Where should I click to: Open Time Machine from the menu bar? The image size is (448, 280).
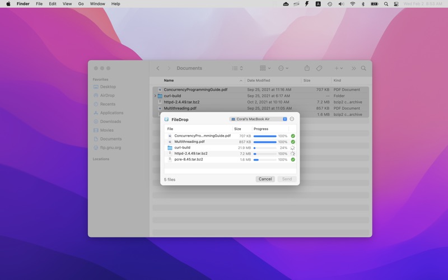click(x=330, y=4)
